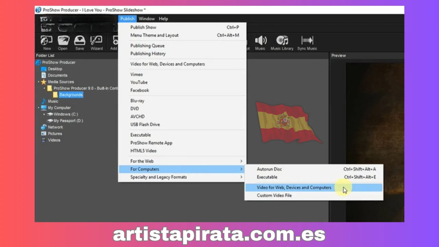This screenshot has width=439, height=247.
Task: Click the Music note icon in Folder List
Action: (44, 101)
